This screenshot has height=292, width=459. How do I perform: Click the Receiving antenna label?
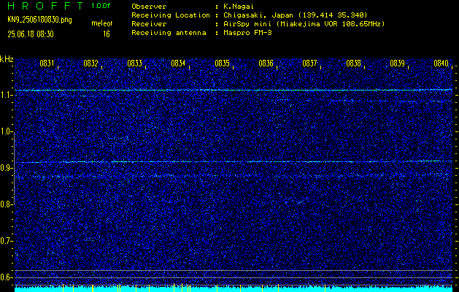(169, 33)
